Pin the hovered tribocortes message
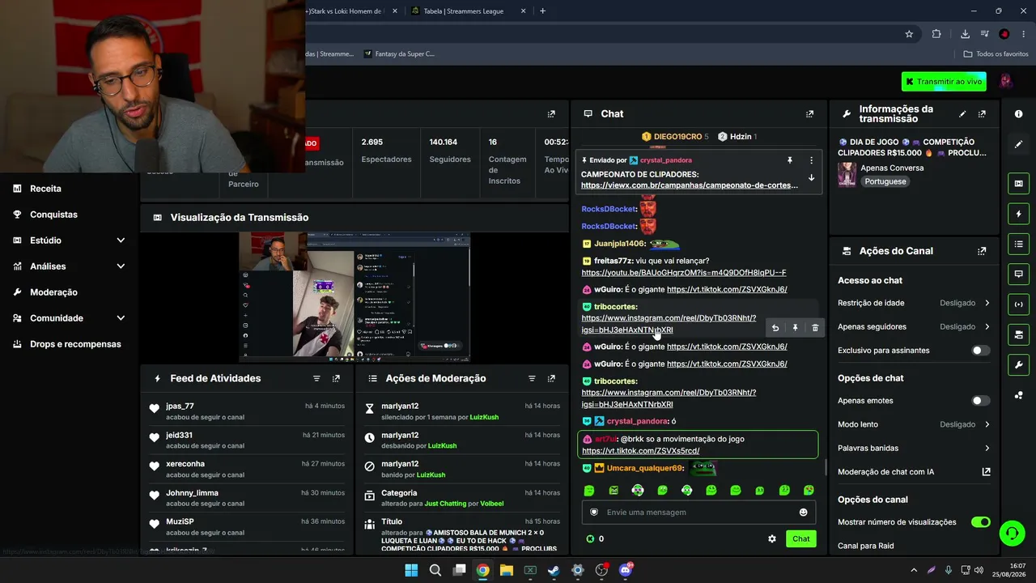Screen dimensions: 1036x583 (x=795, y=328)
